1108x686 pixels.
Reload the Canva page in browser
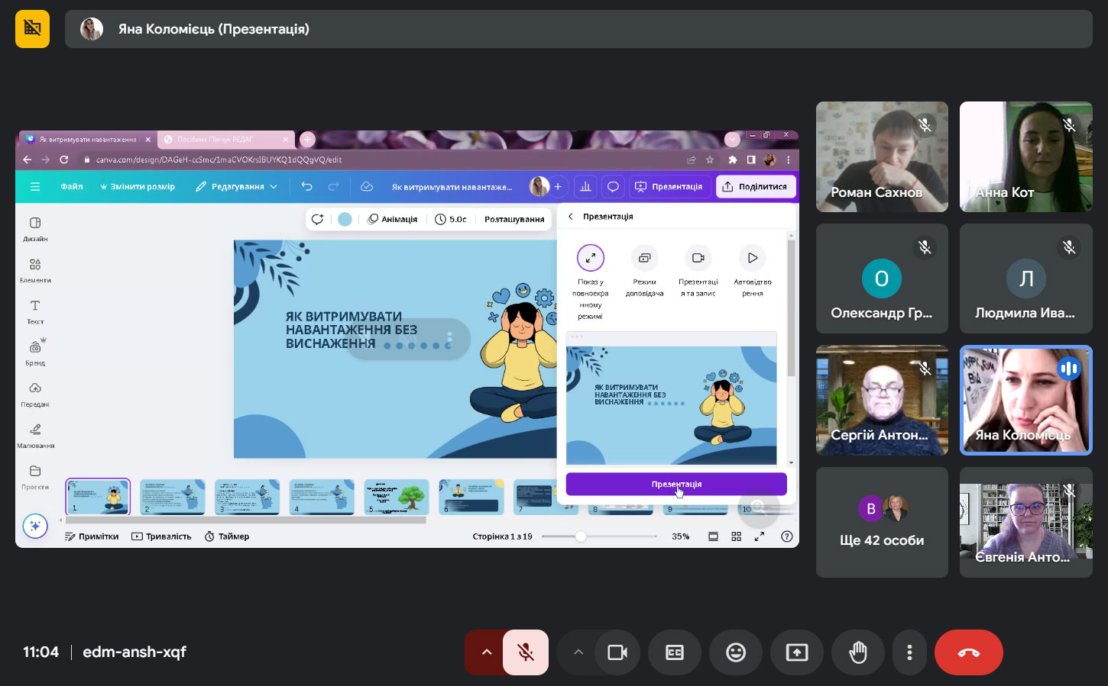(64, 159)
